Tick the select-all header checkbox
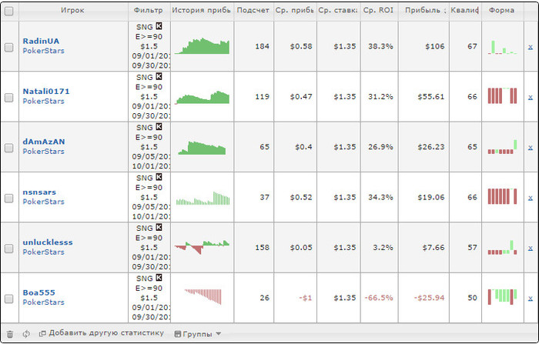Screen dimensions: 539x344 tap(9, 12)
